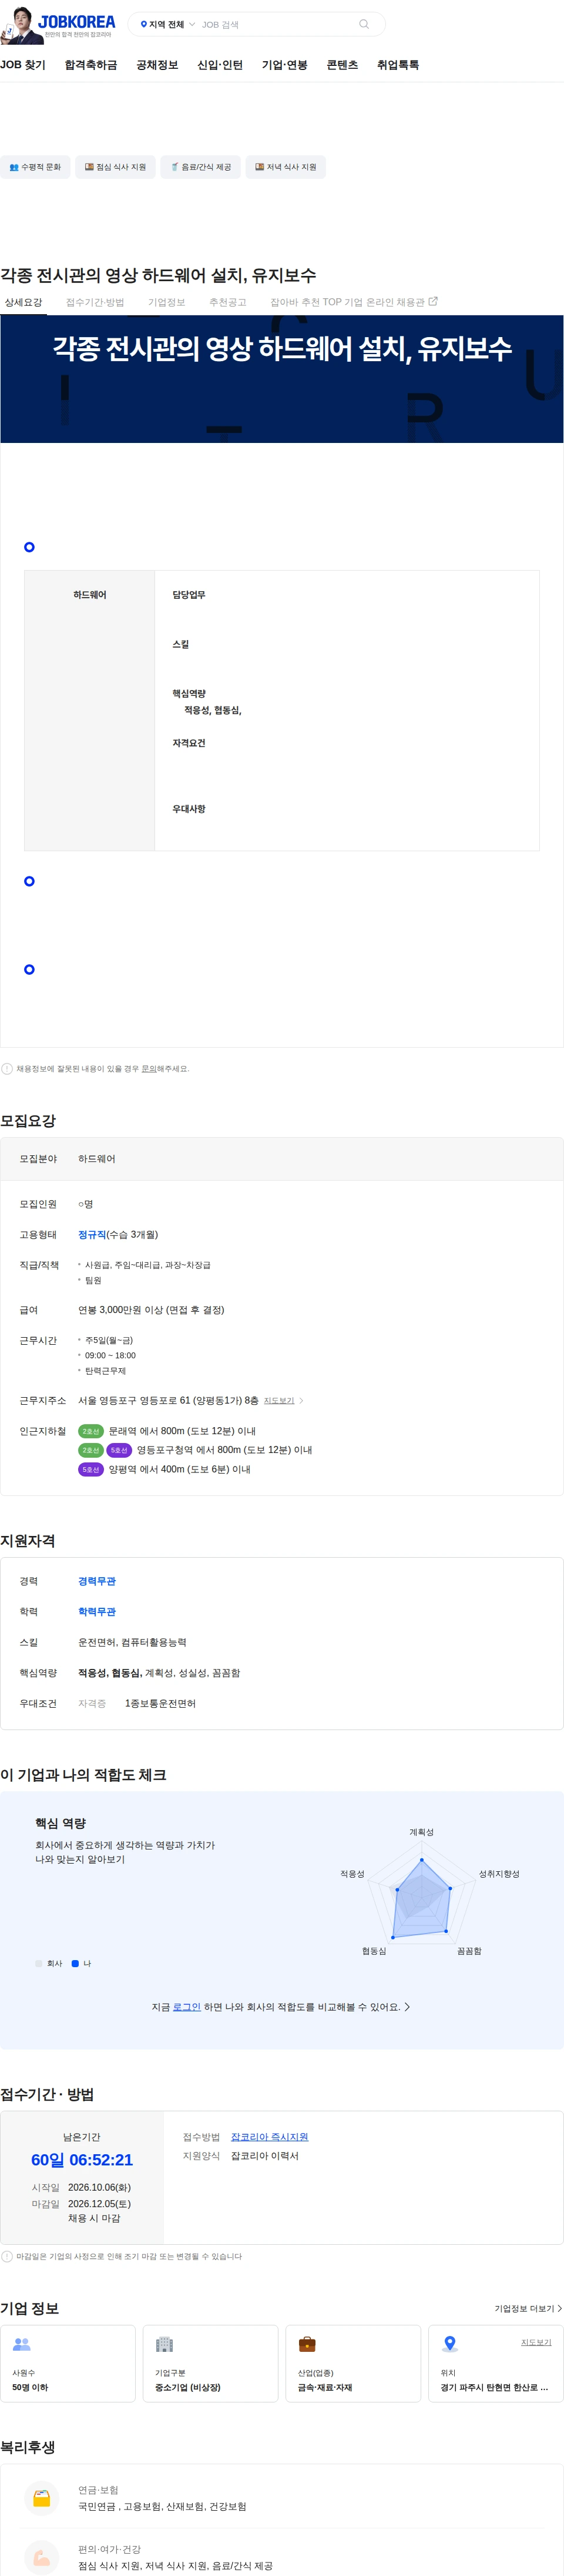This screenshot has height=2576, width=564.
Task: Open the JOB 찾기 menu
Action: [23, 65]
